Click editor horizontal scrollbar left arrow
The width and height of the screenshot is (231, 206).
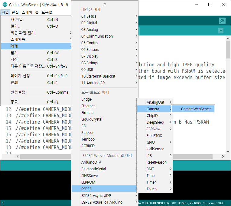(18, 156)
